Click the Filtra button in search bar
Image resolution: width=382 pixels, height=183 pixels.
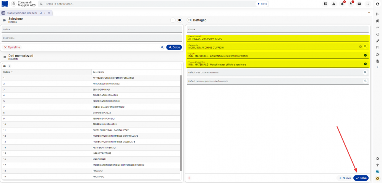pyautogui.click(x=262, y=4)
